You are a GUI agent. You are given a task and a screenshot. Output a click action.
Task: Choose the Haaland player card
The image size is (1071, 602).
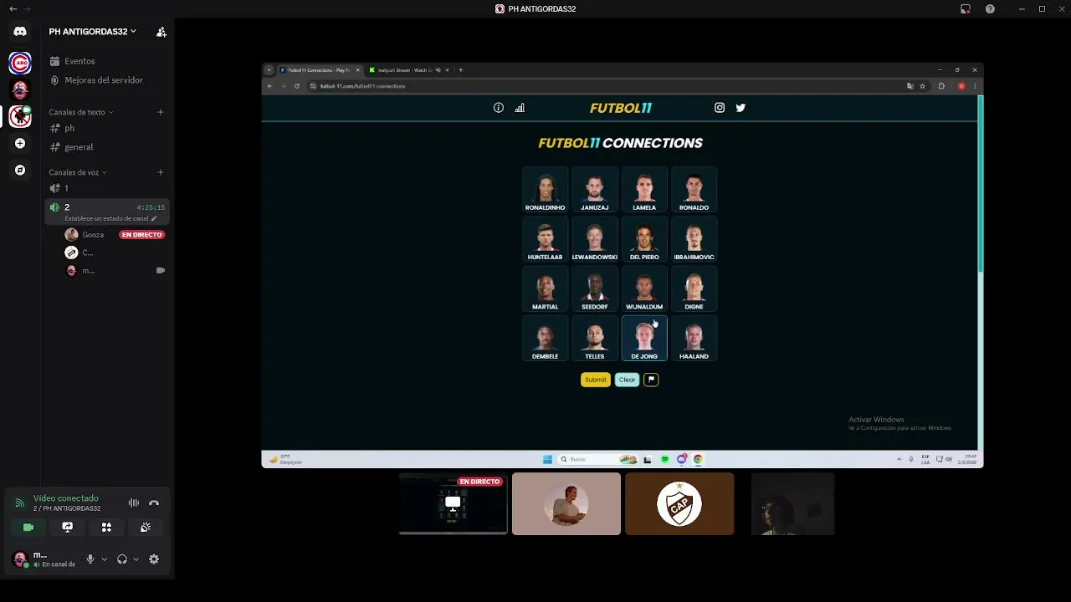tap(694, 339)
